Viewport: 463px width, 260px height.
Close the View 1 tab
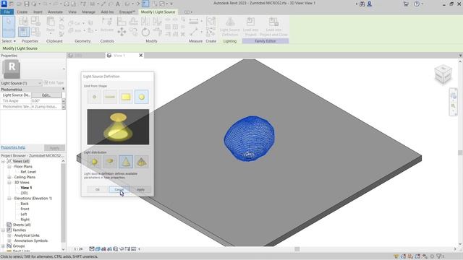click(141, 56)
